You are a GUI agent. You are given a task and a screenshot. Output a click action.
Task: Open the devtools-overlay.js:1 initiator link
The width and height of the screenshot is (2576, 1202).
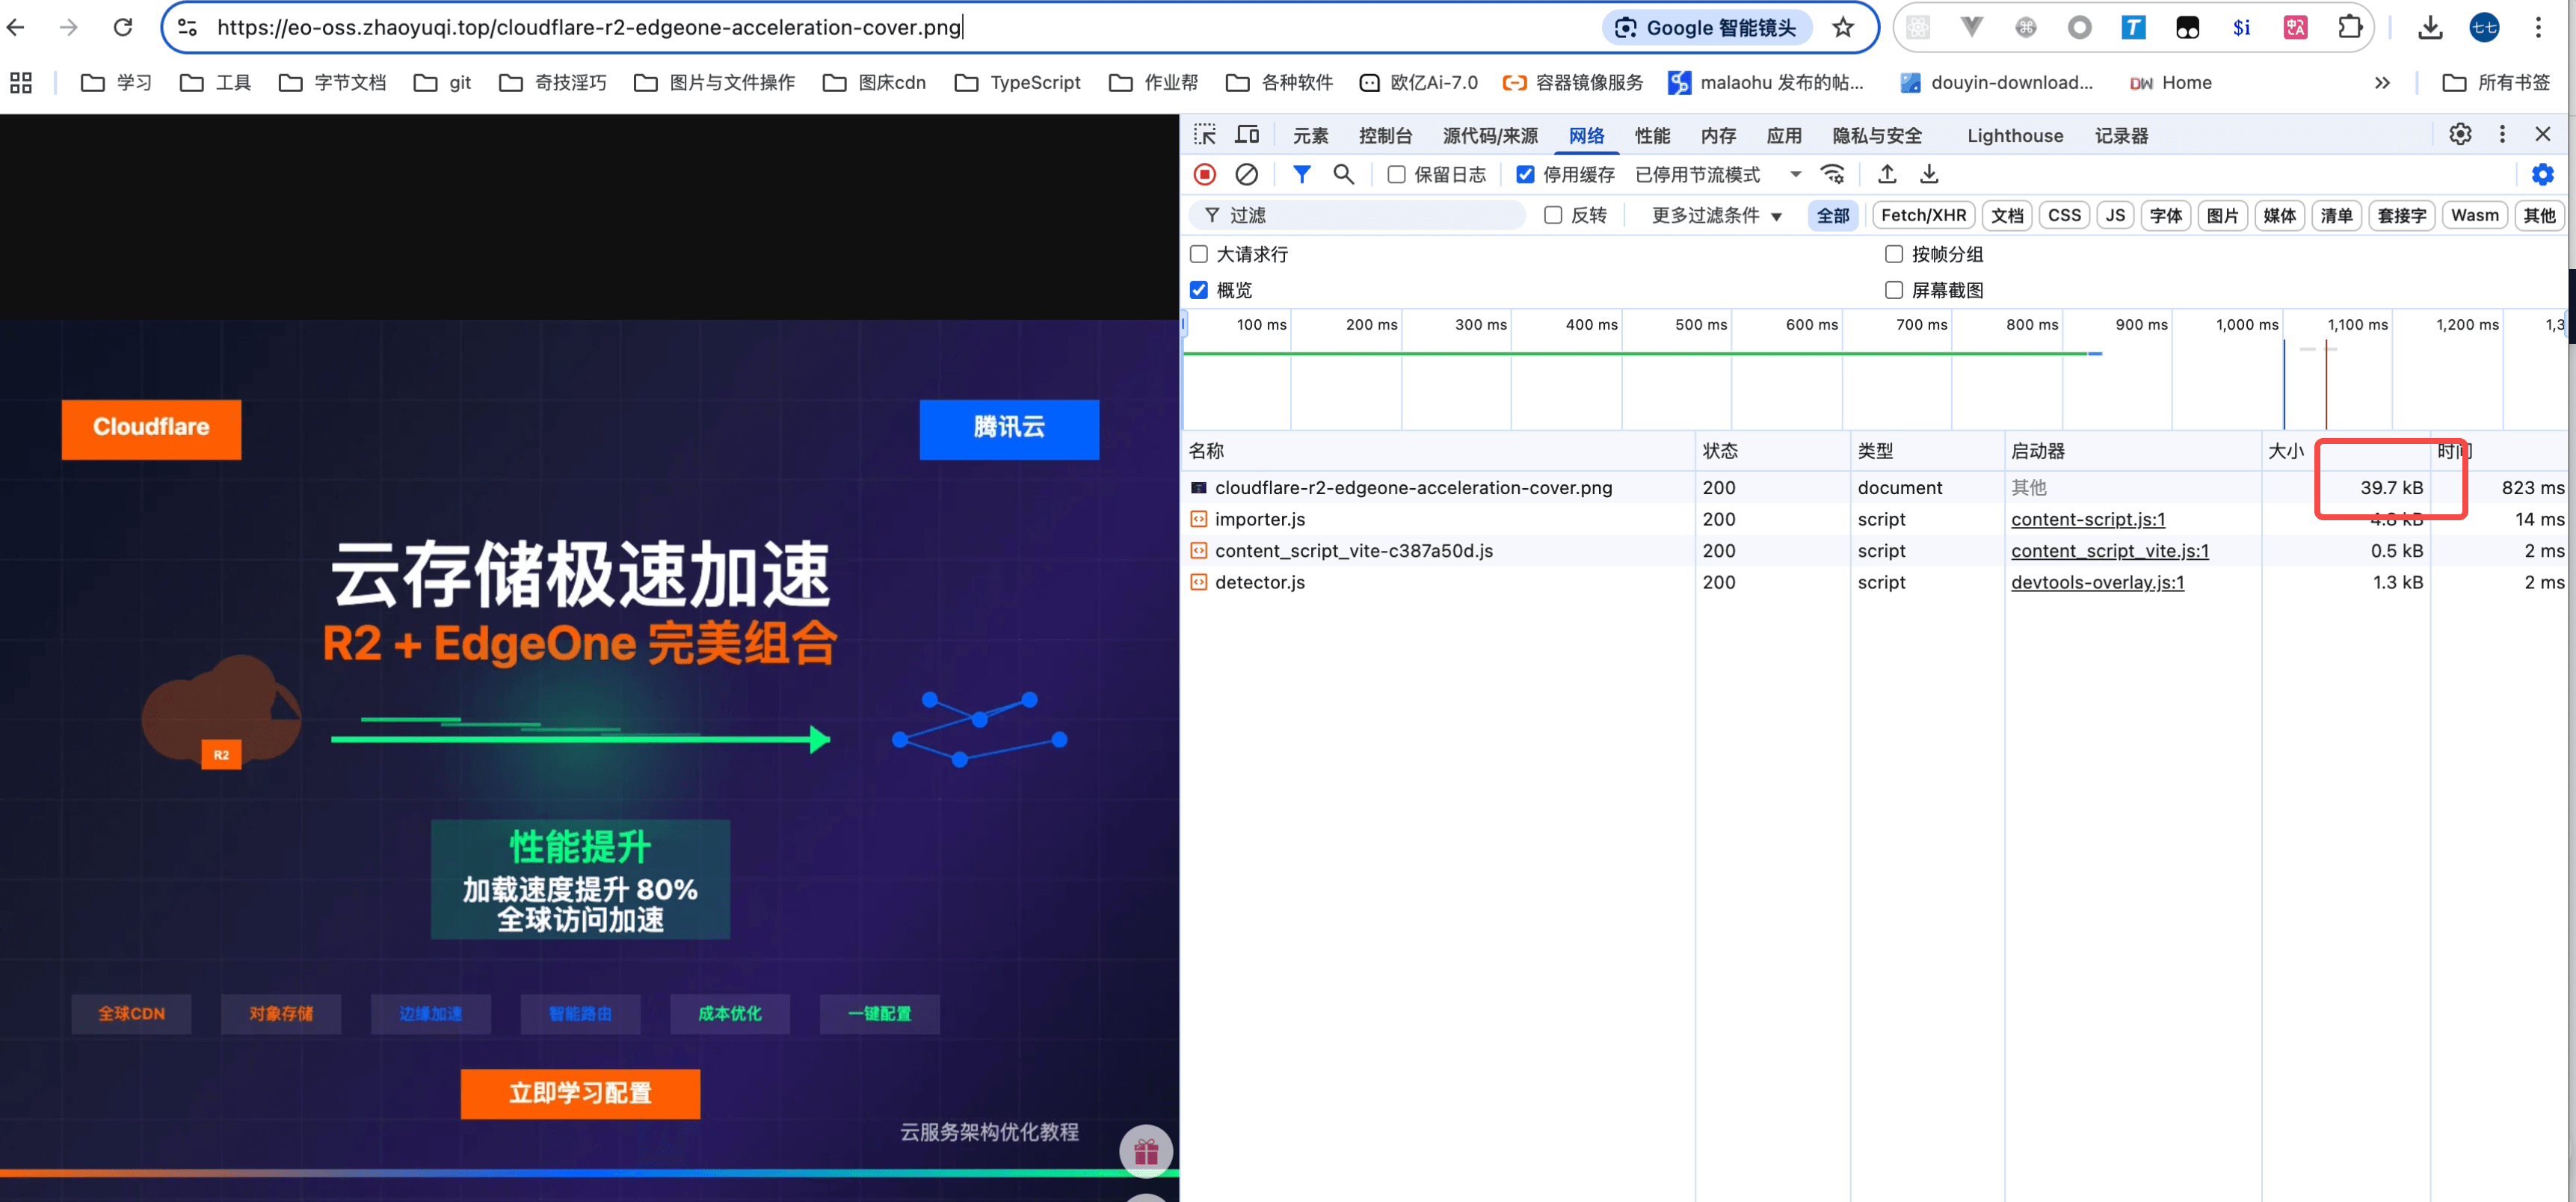[2097, 582]
